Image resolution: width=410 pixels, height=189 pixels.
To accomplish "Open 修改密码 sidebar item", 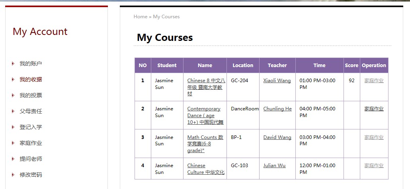I will point(31,175).
